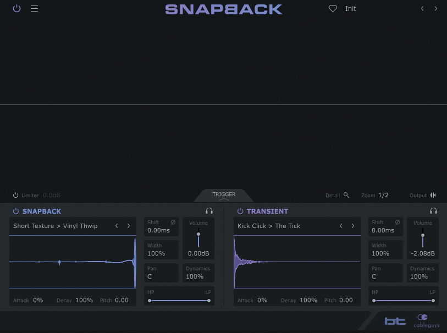This screenshot has height=333, width=447.
Task: Load the previous global preset
Action: point(422,9)
